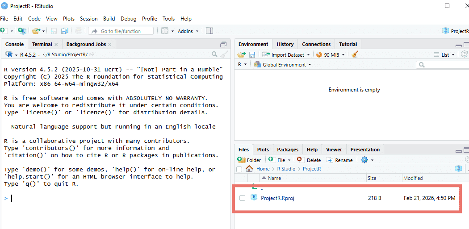Open the ProjectR project menu at top right
The image size is (469, 229).
pyautogui.click(x=456, y=31)
